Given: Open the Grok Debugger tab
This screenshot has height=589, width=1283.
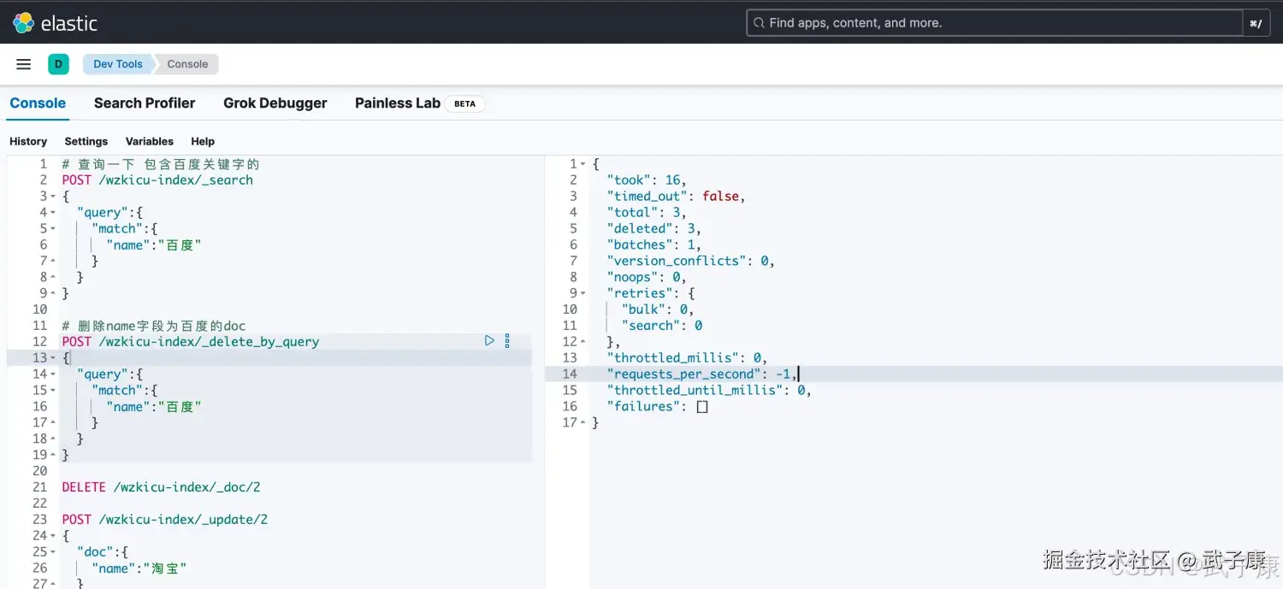Looking at the screenshot, I should click(275, 103).
